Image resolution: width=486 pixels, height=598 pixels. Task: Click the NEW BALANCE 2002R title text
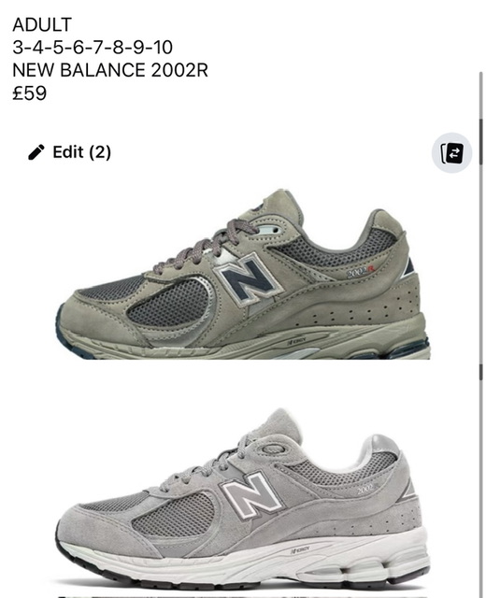(x=110, y=70)
